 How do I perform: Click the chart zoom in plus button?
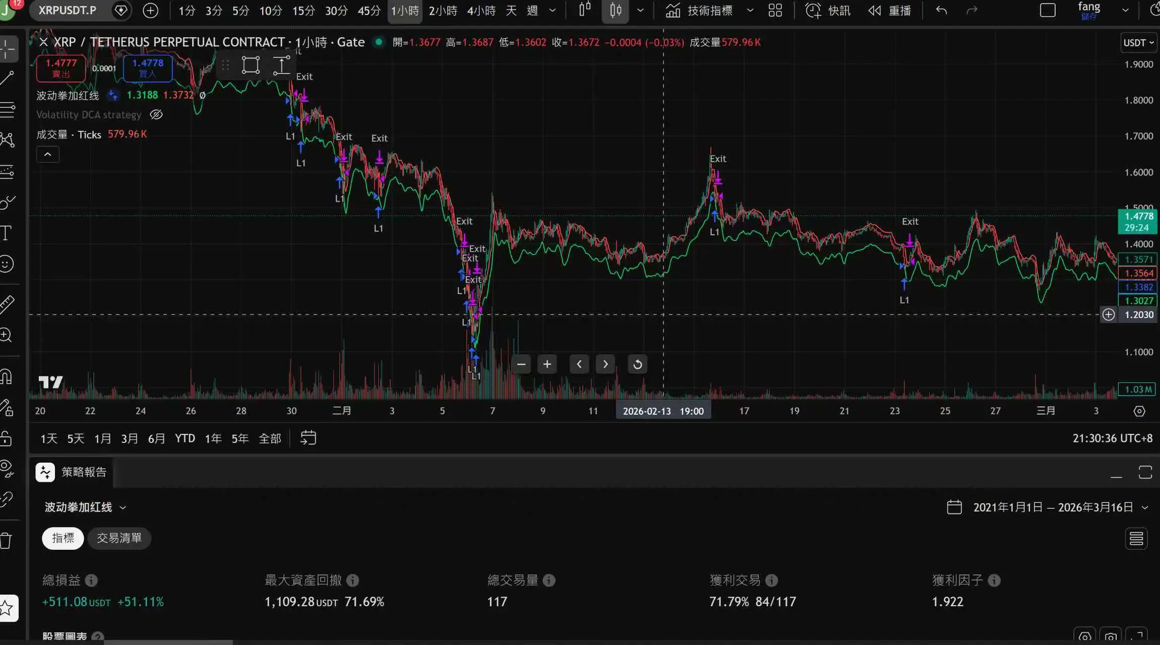click(547, 364)
